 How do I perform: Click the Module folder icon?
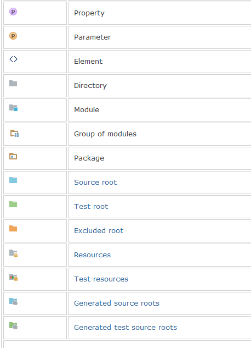[13, 108]
